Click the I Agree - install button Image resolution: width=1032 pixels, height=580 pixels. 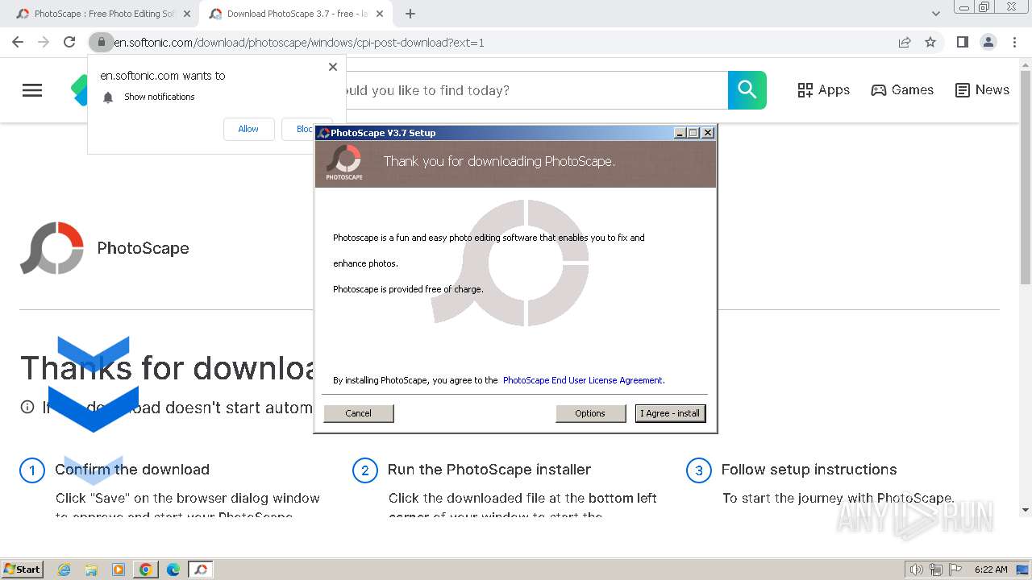click(670, 413)
